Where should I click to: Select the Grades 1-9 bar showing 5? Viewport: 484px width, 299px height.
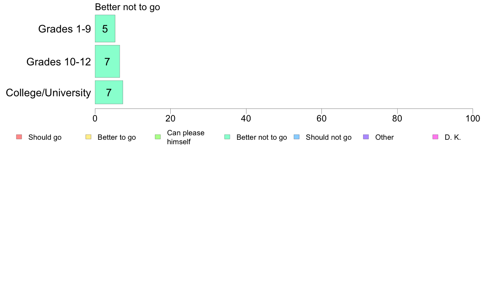pos(105,28)
